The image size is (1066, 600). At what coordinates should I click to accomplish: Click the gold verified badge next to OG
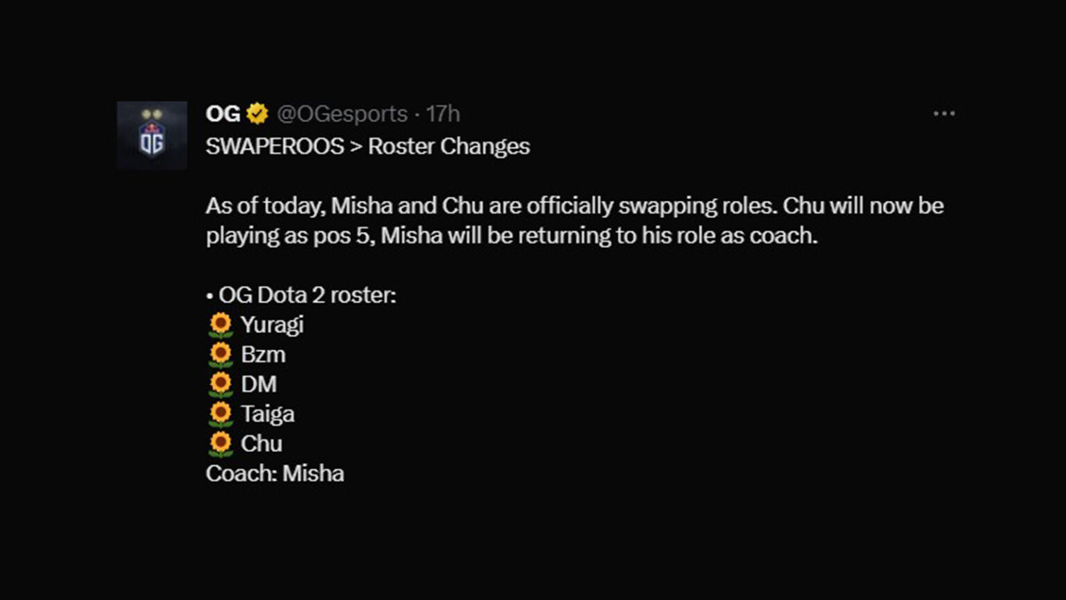pos(257,113)
